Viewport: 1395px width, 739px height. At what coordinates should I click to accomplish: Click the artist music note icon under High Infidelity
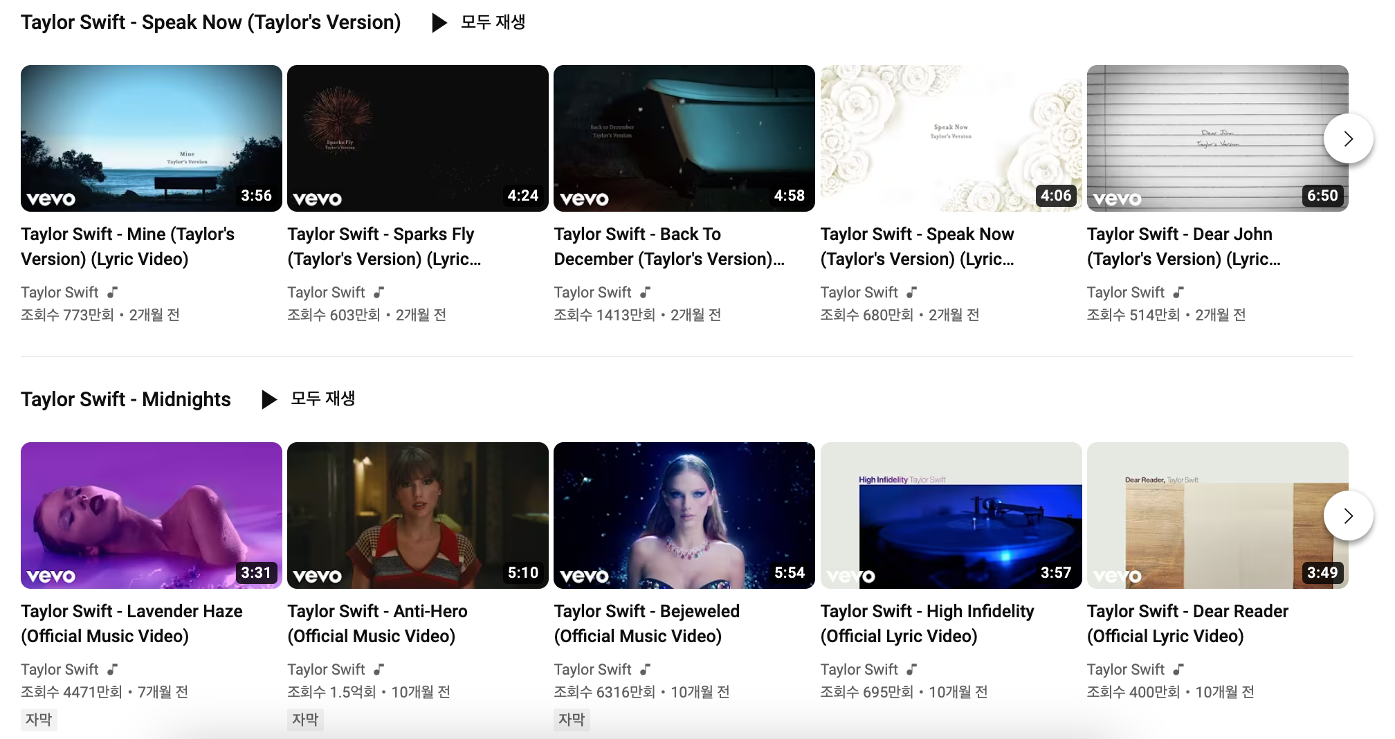pyautogui.click(x=911, y=669)
